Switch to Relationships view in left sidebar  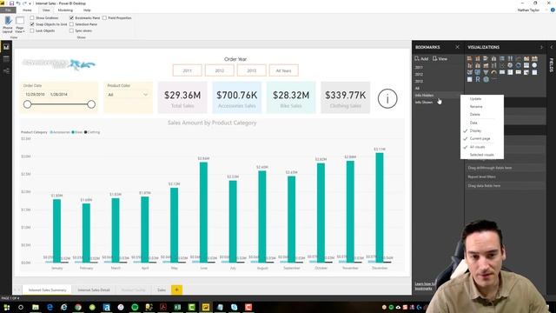click(x=6, y=71)
